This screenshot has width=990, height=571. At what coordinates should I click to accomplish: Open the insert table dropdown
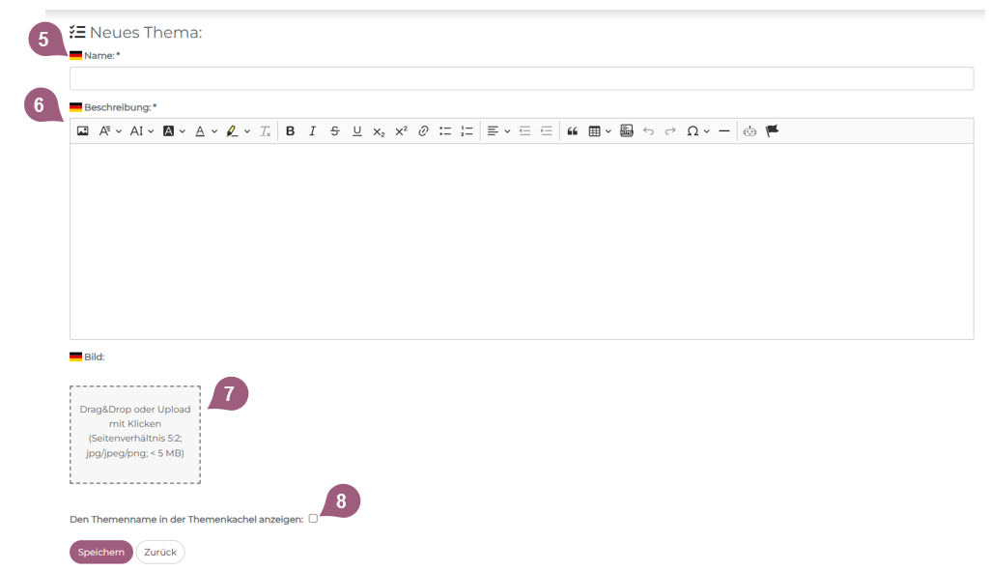click(x=600, y=131)
